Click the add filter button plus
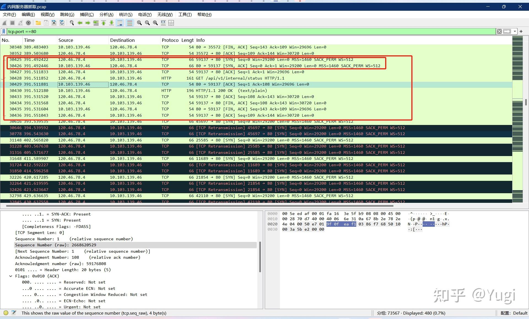 [521, 31]
